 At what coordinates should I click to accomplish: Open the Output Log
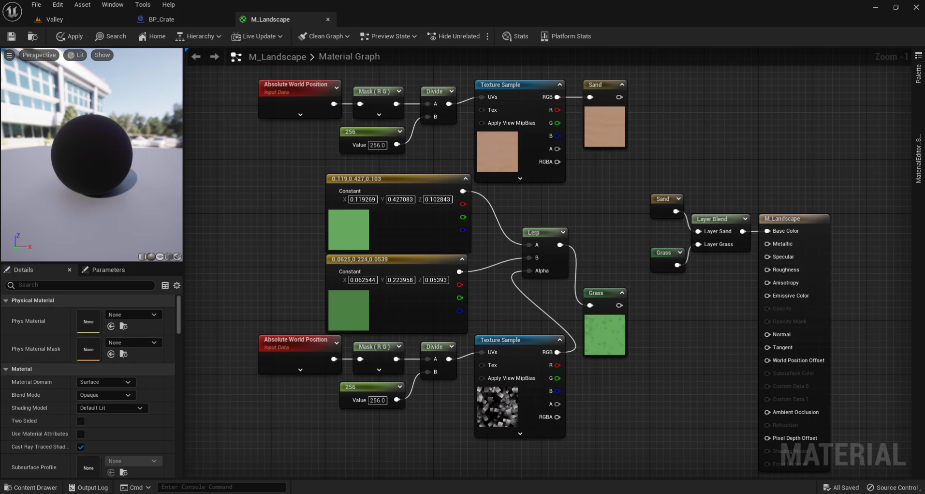[88, 487]
